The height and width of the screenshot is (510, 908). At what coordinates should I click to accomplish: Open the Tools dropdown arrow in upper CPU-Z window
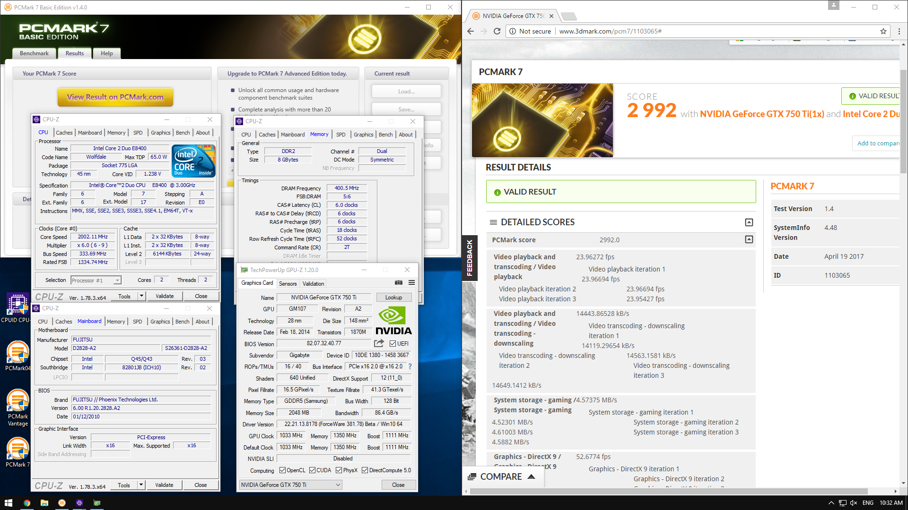(x=141, y=296)
